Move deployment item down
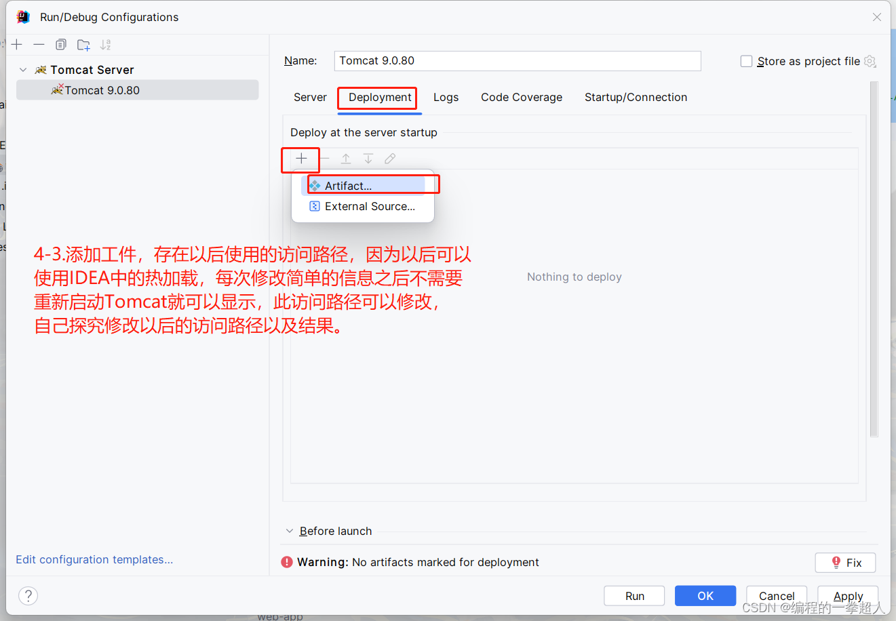 click(x=368, y=159)
